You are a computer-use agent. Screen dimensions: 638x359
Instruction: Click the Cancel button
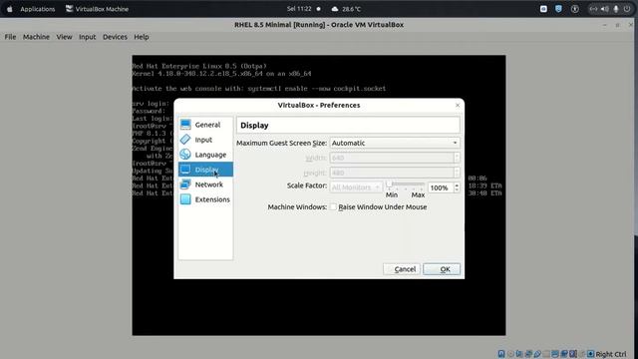click(402, 269)
